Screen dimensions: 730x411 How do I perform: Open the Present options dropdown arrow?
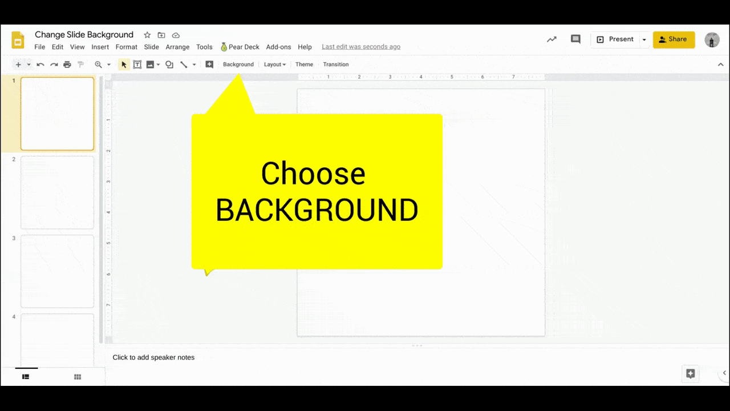pos(644,39)
